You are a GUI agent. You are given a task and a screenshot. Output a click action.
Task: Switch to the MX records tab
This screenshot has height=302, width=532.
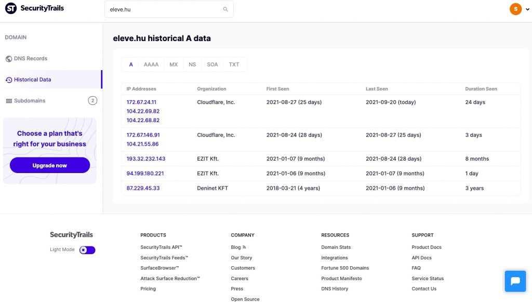tap(174, 64)
